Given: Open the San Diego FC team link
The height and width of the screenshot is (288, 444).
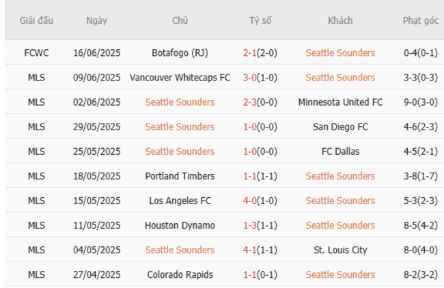Looking at the screenshot, I should [340, 127].
